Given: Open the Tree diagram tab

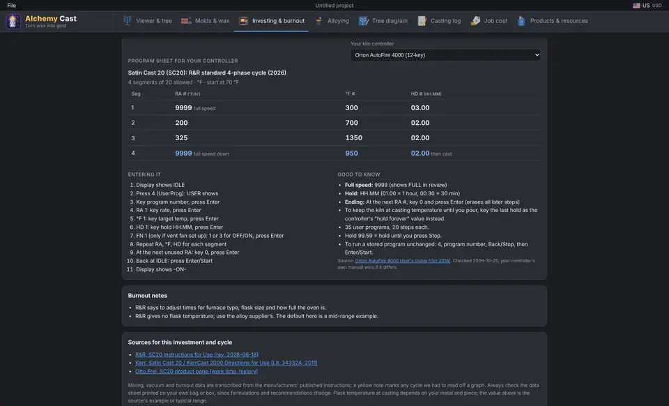Looking at the screenshot, I should [383, 21].
